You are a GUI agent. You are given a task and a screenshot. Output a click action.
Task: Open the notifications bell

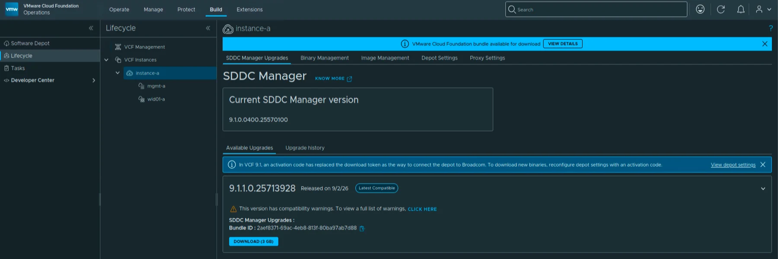pos(740,9)
